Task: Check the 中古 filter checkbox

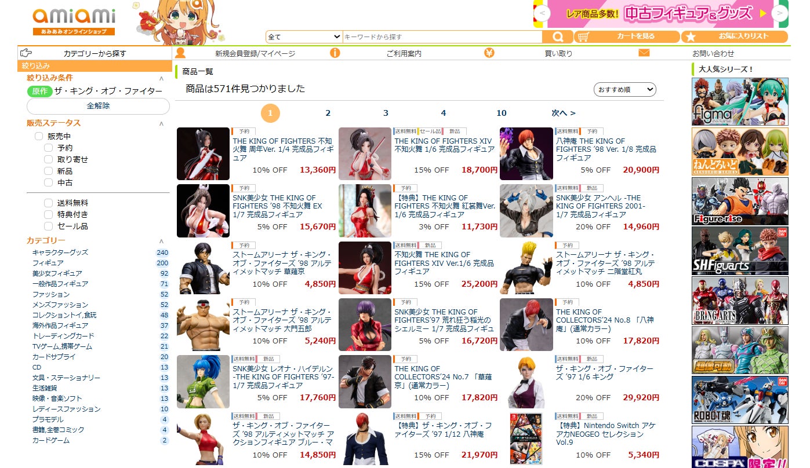Action: tap(49, 182)
